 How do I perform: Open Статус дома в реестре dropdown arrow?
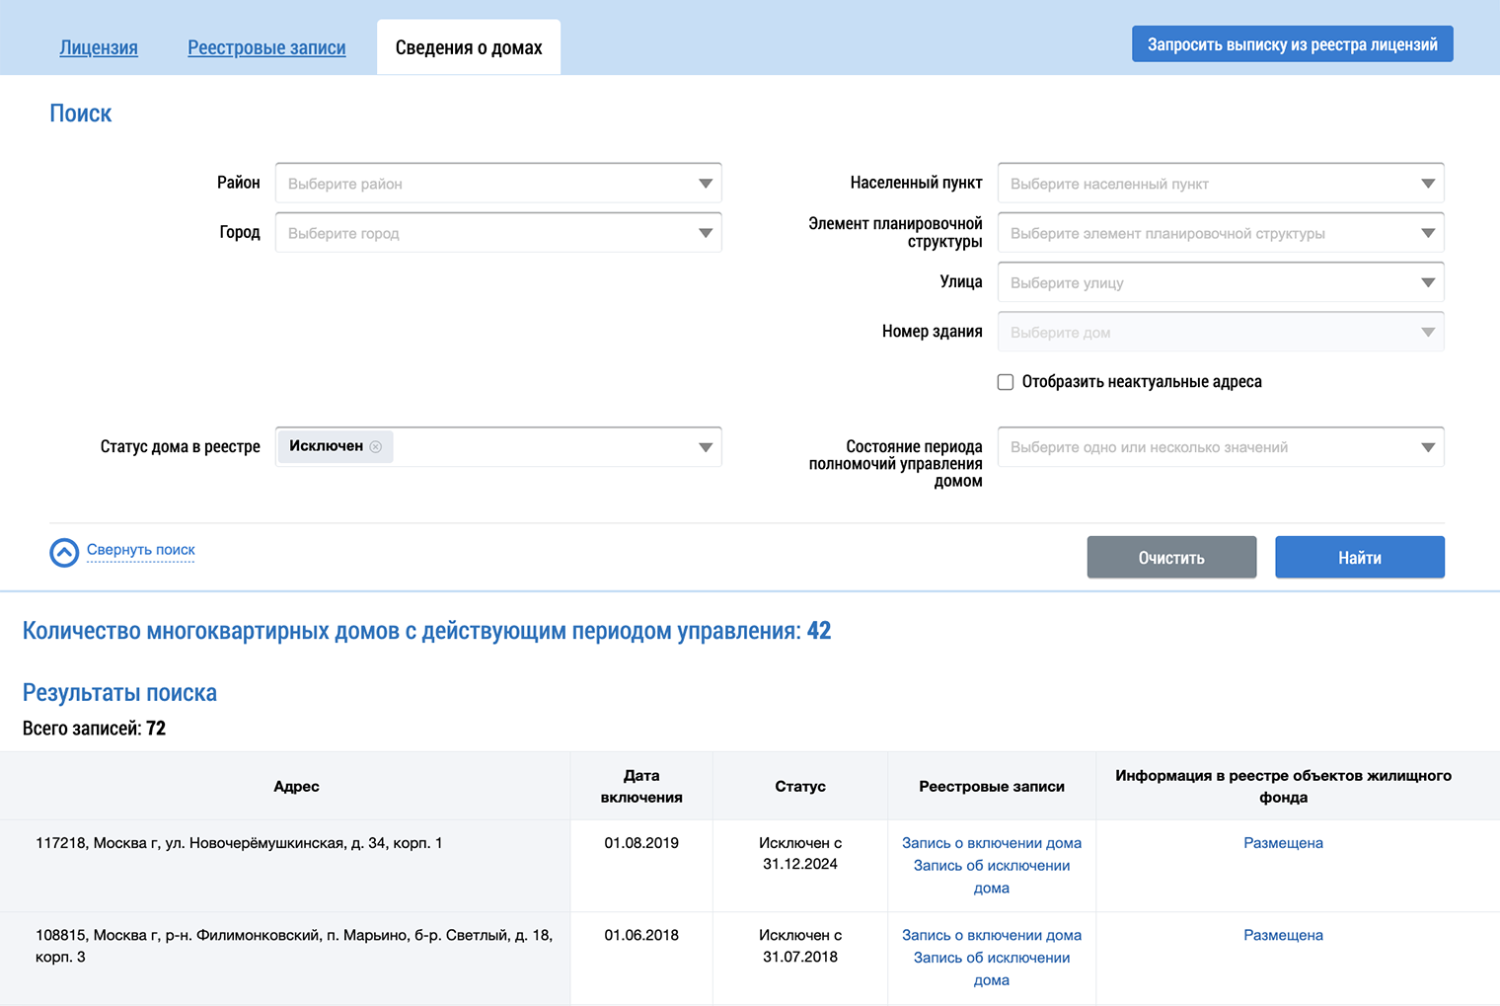(706, 447)
